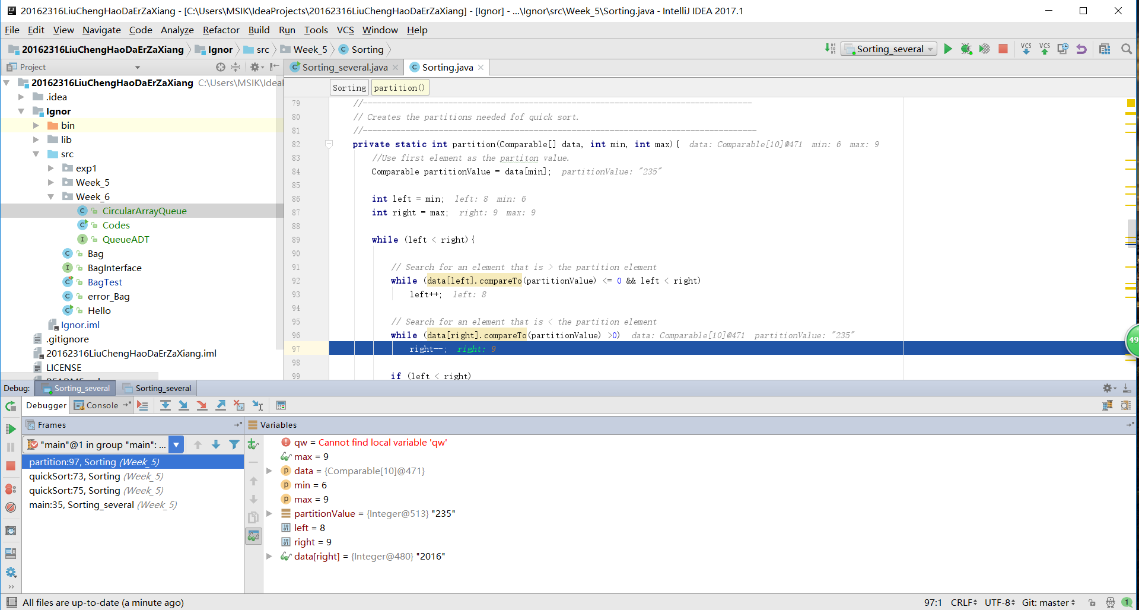Screen dimensions: 1139x610
Task: Open CircularArrayQueue class in Project tree
Action: point(144,211)
